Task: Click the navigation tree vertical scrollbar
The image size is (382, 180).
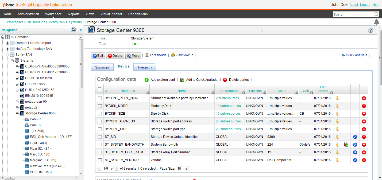Action: coord(81,64)
